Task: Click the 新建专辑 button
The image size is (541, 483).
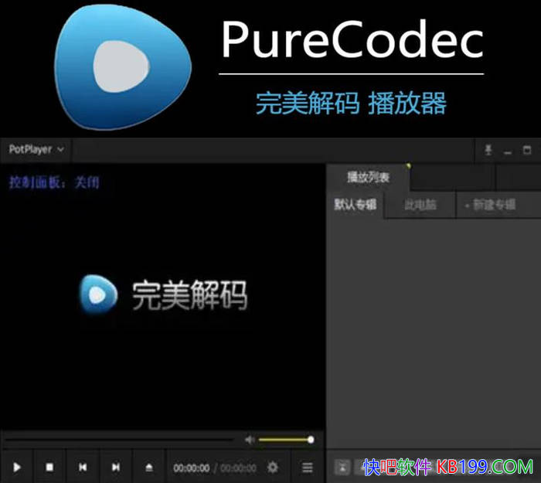Action: pos(490,206)
